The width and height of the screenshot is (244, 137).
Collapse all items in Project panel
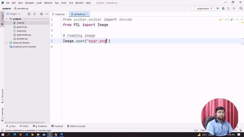35,14
